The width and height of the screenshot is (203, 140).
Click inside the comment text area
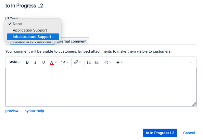click(x=101, y=87)
